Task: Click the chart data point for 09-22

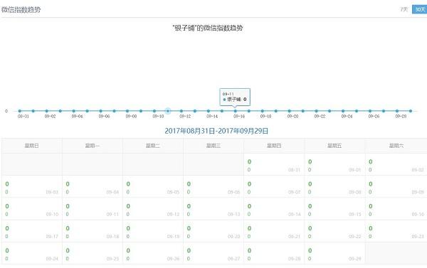Action: pyautogui.click(x=316, y=111)
